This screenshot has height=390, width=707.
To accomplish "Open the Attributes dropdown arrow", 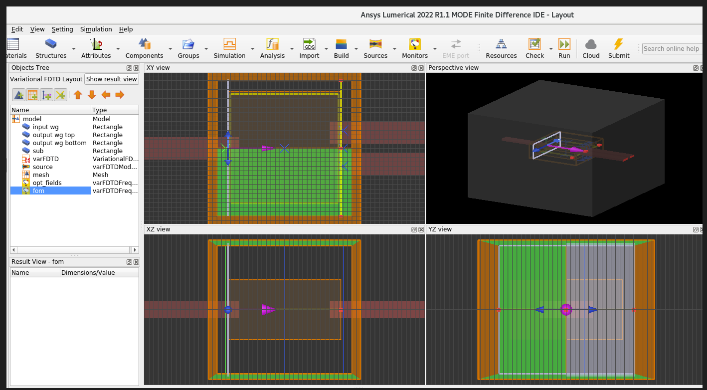I will (x=118, y=49).
